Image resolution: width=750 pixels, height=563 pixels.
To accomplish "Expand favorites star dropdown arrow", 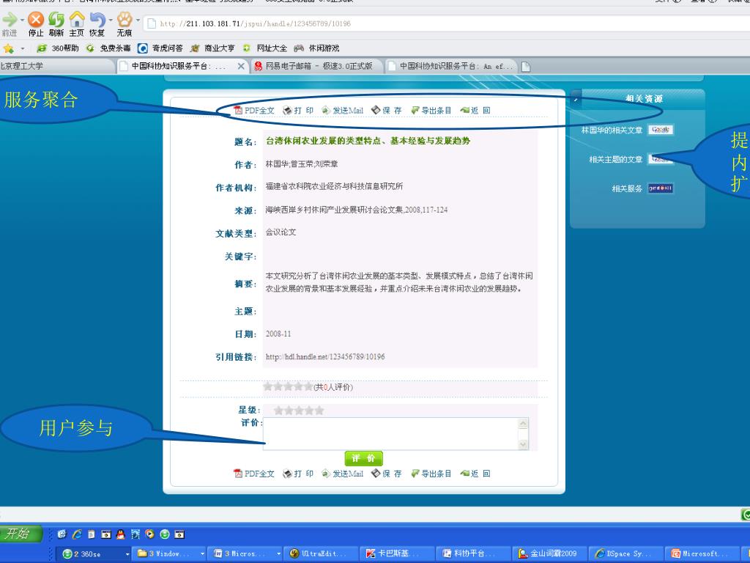I will tap(22, 48).
